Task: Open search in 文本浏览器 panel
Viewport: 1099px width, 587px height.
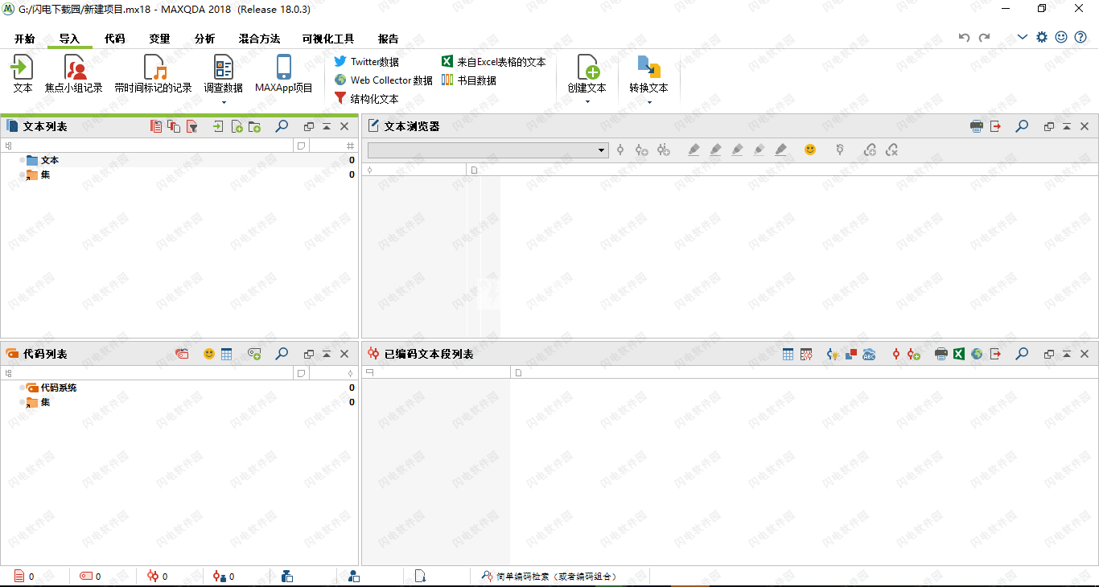Action: pyautogui.click(x=1022, y=126)
